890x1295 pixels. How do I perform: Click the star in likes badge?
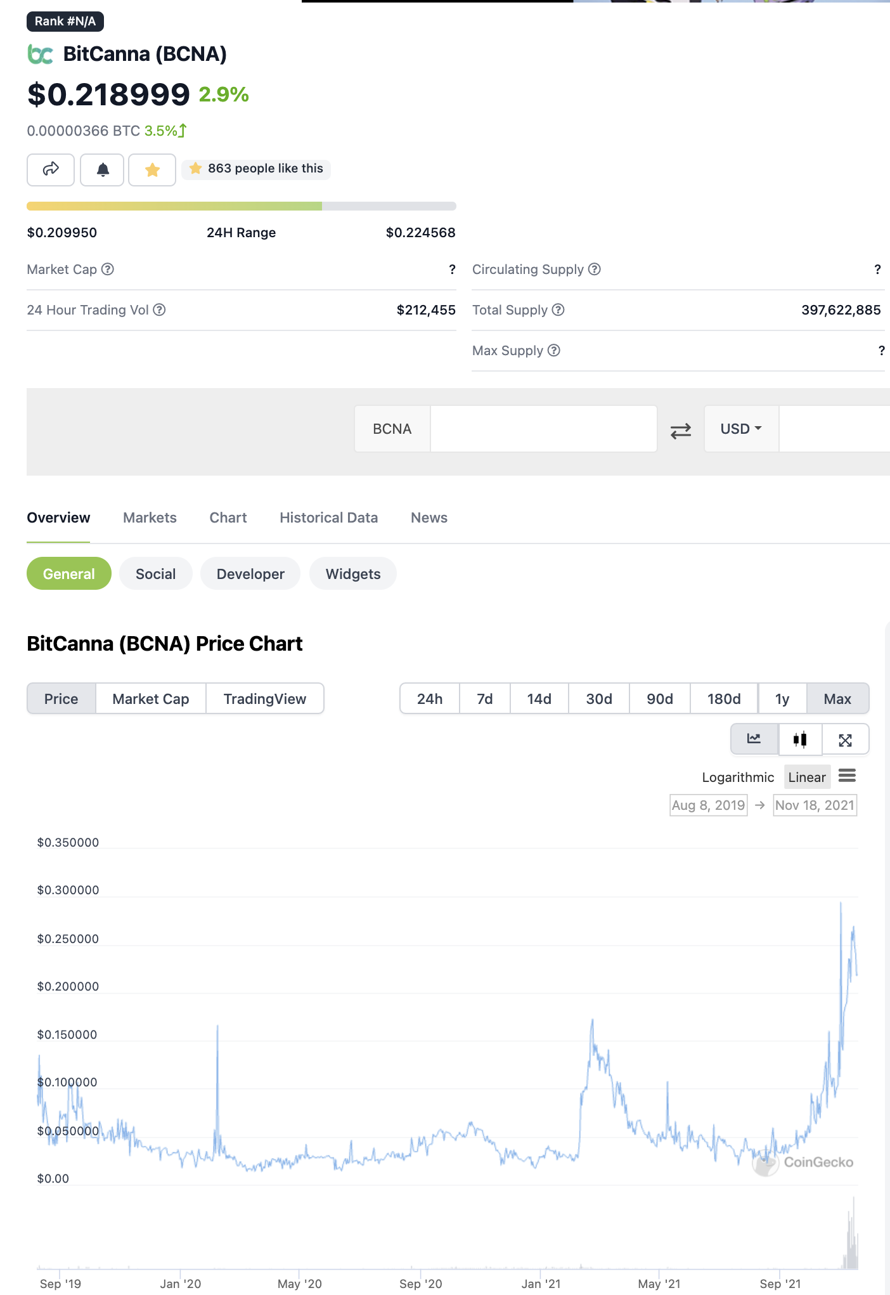click(x=196, y=168)
